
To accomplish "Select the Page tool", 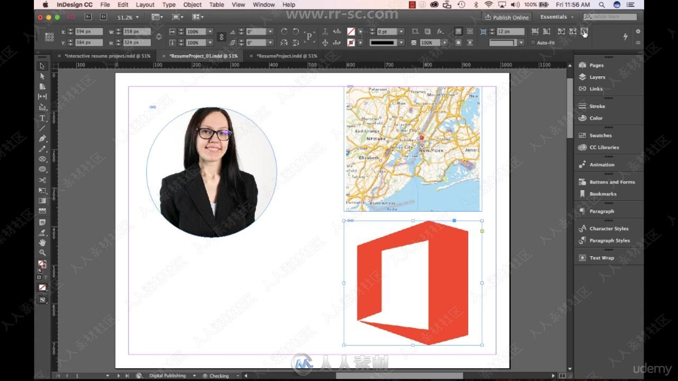I will tap(42, 86).
